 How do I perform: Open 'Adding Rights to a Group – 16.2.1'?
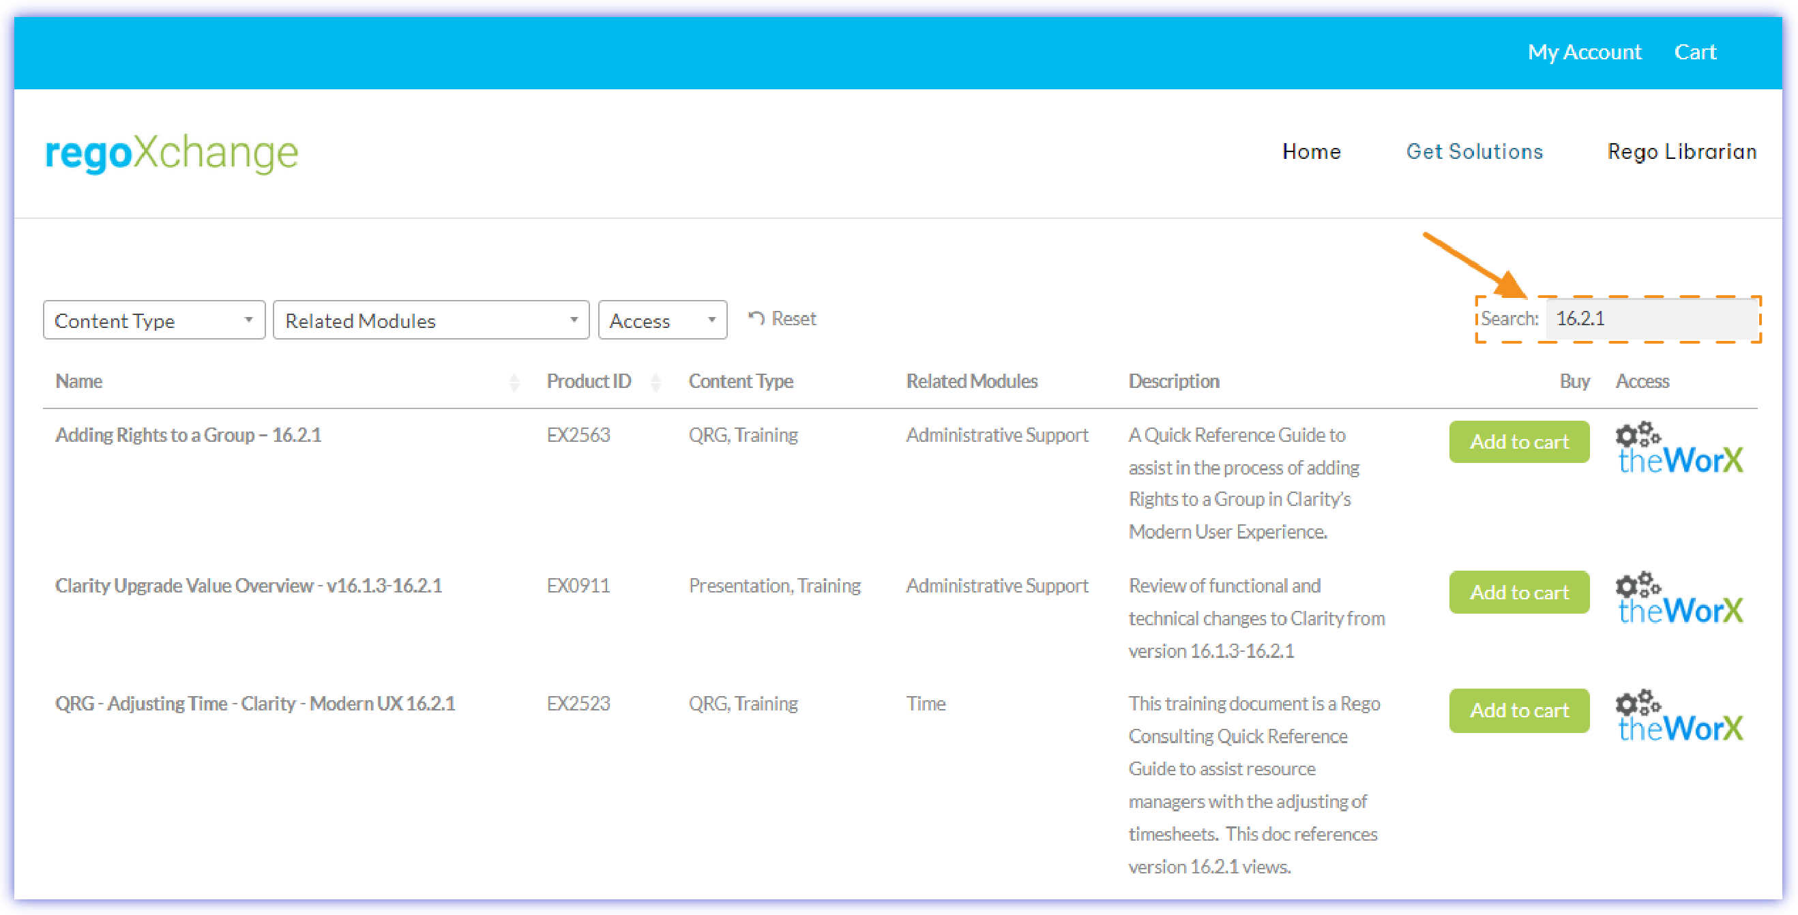[x=188, y=436]
